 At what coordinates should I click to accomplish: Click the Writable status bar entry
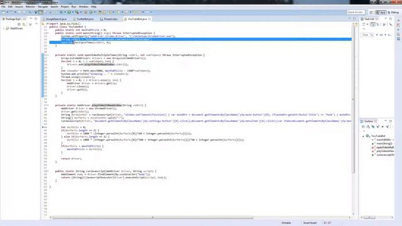(x=286, y=223)
